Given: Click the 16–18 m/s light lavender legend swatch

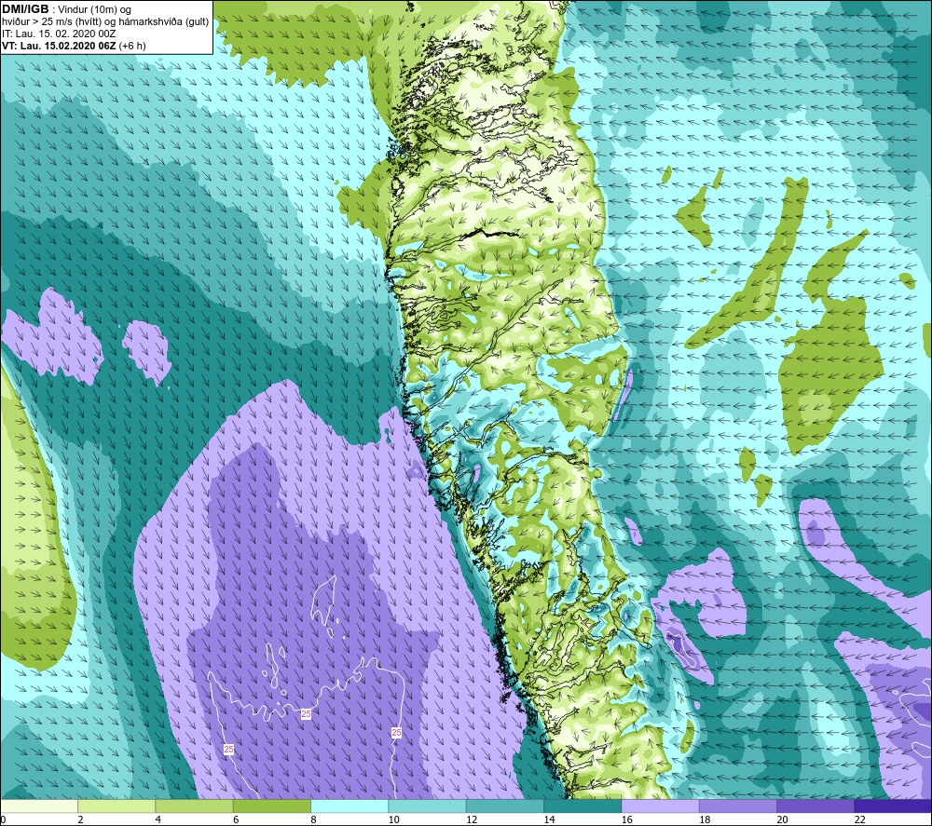Looking at the screenshot, I should [660, 806].
